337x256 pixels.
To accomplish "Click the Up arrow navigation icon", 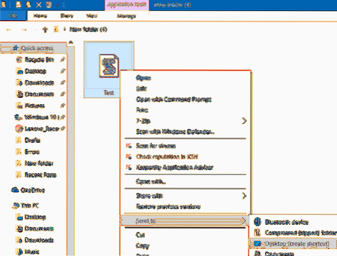I will pos(45,30).
